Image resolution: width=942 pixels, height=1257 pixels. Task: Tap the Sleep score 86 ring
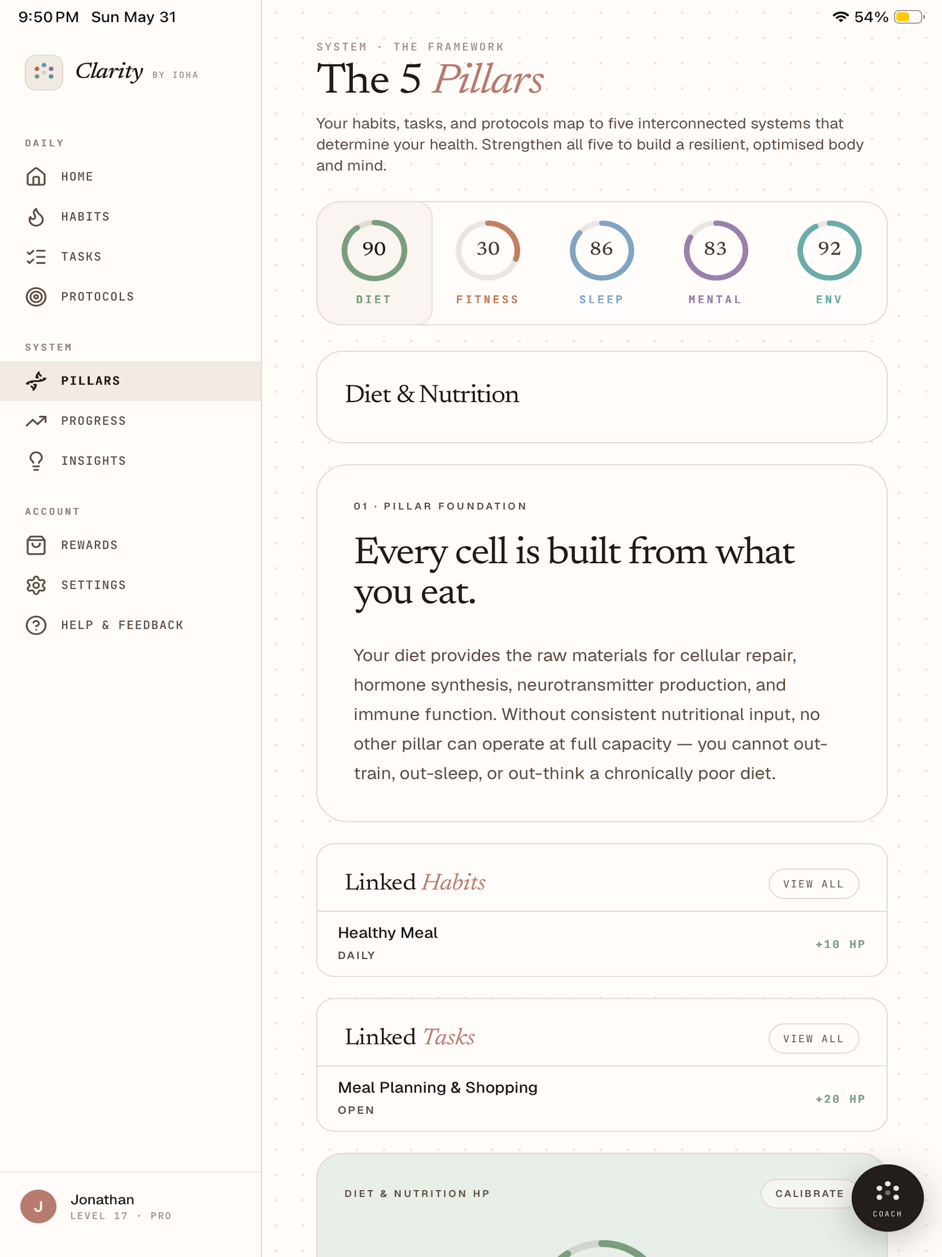tap(602, 250)
